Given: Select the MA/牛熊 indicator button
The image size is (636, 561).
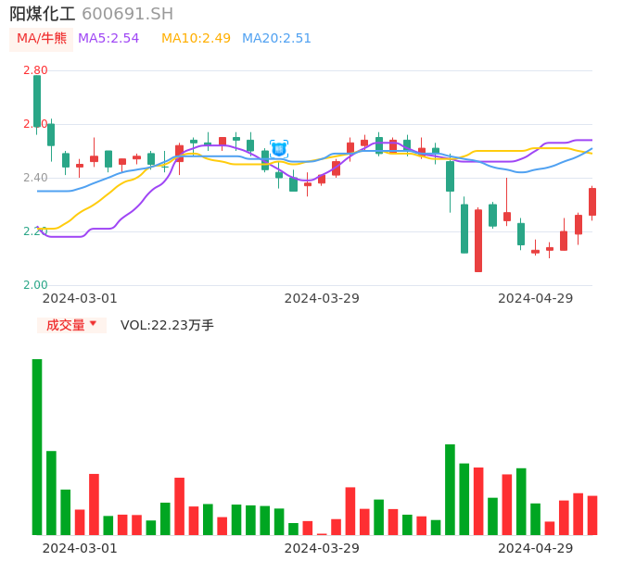Looking at the screenshot, I should [x=42, y=39].
